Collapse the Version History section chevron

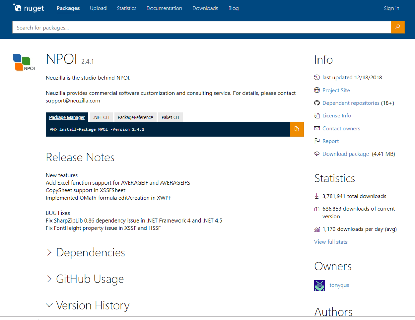point(49,305)
